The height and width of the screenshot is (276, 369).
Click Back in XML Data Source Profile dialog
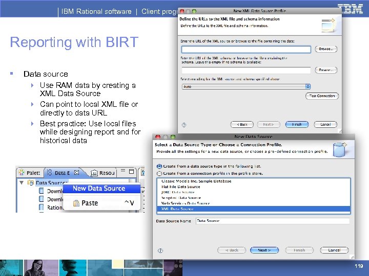click(242, 124)
